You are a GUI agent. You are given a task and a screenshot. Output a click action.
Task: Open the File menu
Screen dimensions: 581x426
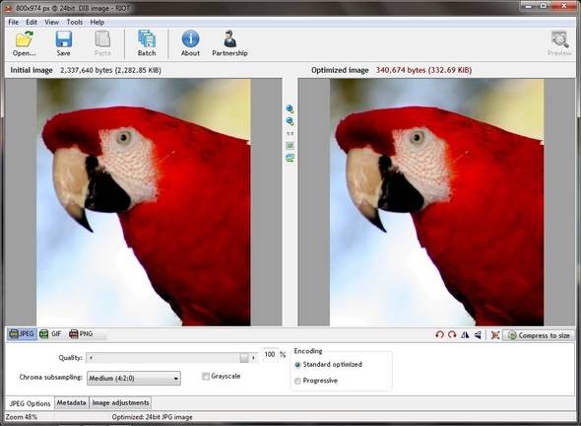[14, 23]
